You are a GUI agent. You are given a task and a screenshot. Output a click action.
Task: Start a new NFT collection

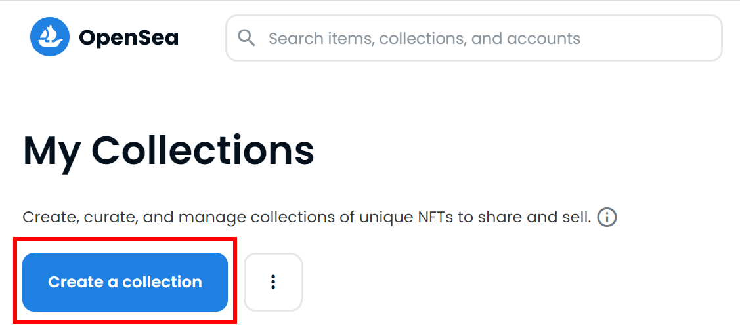point(125,282)
